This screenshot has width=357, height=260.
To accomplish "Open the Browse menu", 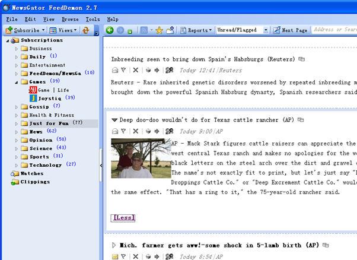I will 70,19.
